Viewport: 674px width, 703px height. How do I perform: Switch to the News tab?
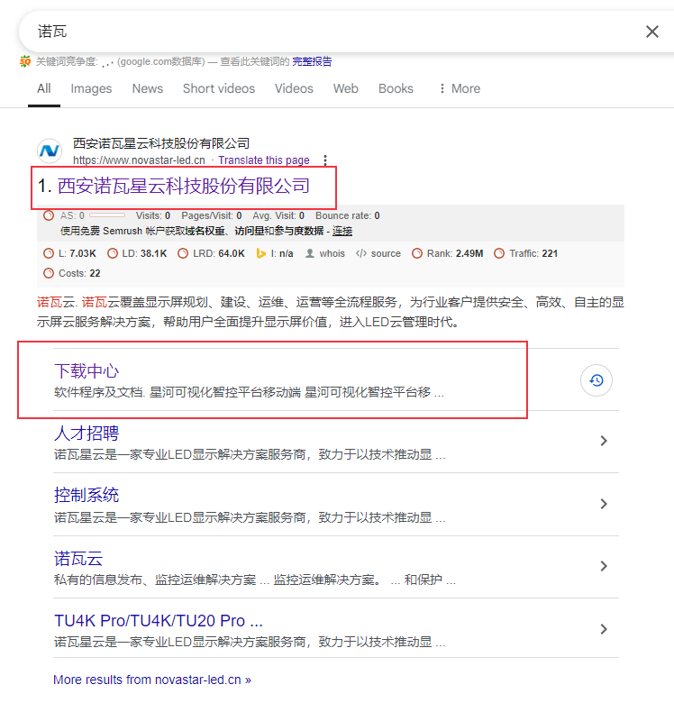coord(148,88)
